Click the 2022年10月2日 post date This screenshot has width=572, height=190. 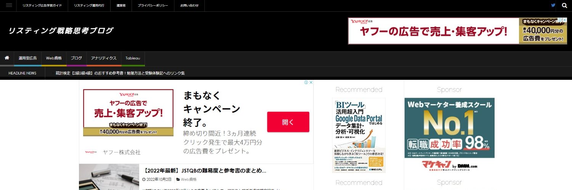pos(159,179)
